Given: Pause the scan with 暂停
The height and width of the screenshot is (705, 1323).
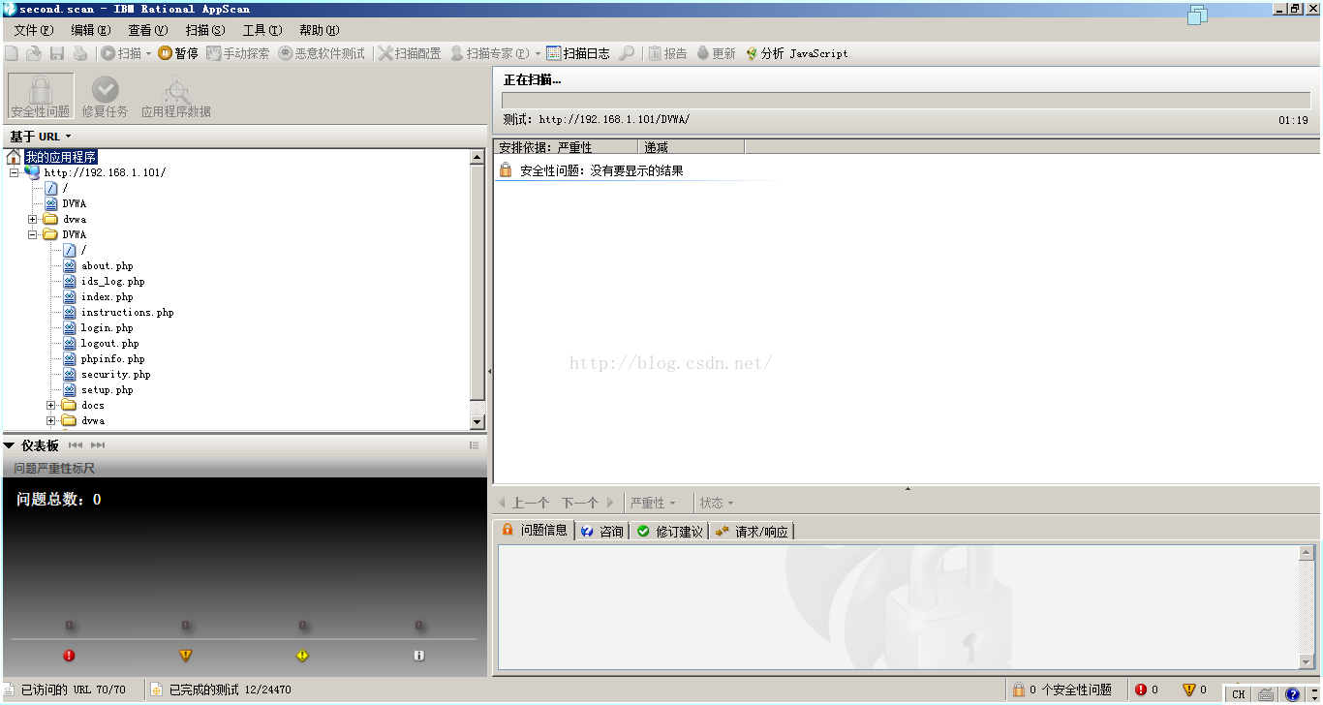Looking at the screenshot, I should 178,53.
